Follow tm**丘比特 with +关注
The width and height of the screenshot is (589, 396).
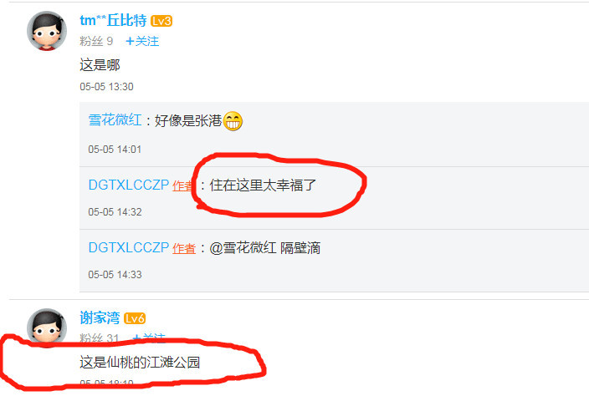pyautogui.click(x=142, y=41)
